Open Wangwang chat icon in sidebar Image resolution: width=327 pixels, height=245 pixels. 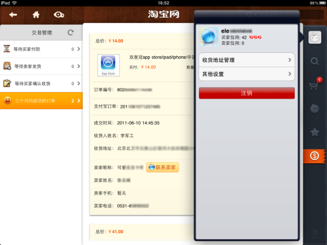tap(315, 108)
